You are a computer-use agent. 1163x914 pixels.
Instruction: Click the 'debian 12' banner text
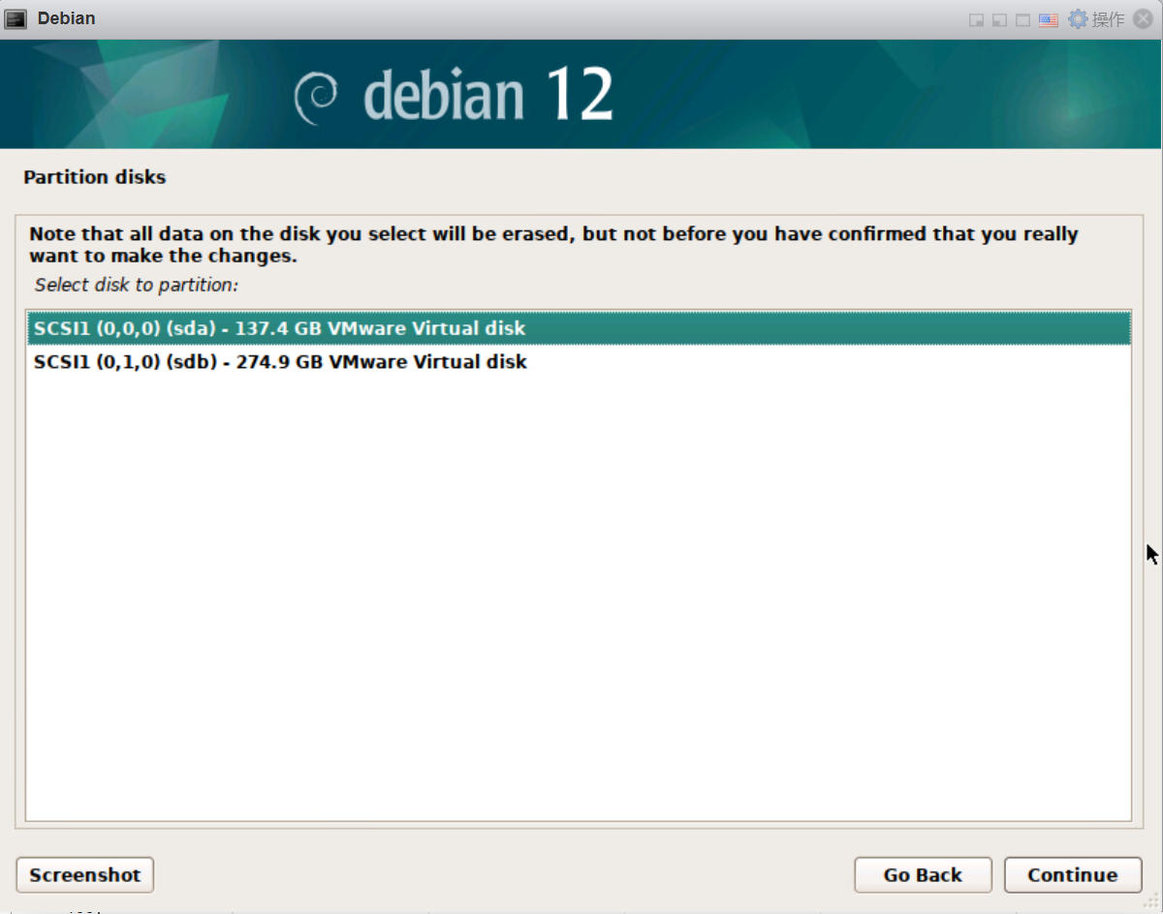pos(488,95)
